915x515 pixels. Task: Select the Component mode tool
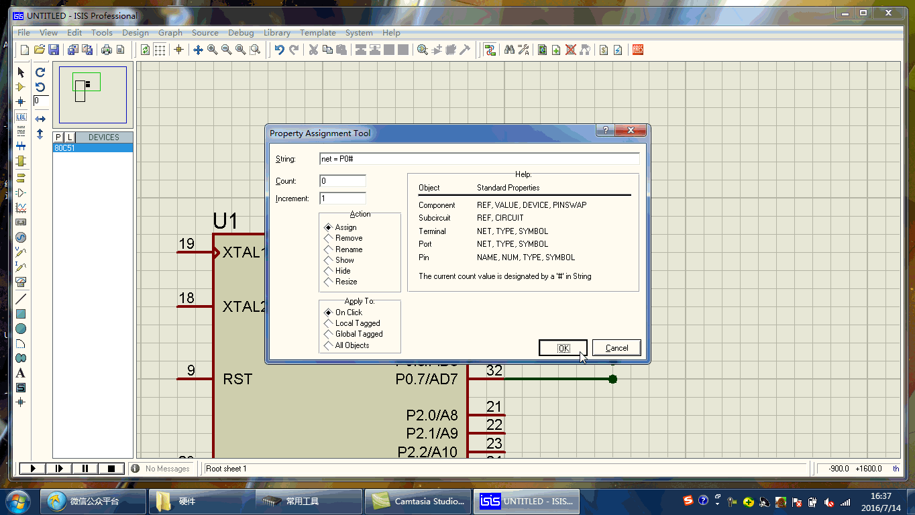pos(21,87)
